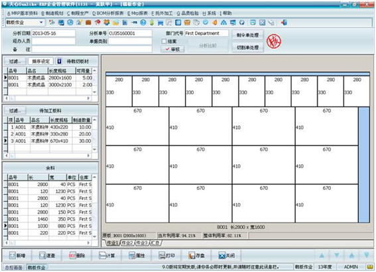
Task: Switch to the 作业2 tab
Action: [x=127, y=243]
